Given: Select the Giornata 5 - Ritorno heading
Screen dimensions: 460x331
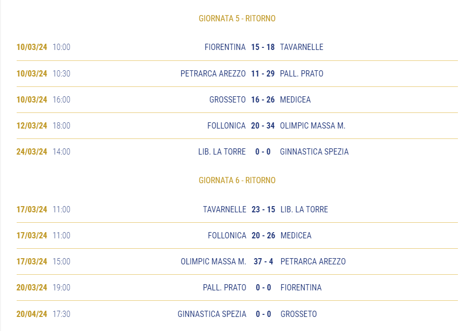Looking at the screenshot, I should (237, 18).
